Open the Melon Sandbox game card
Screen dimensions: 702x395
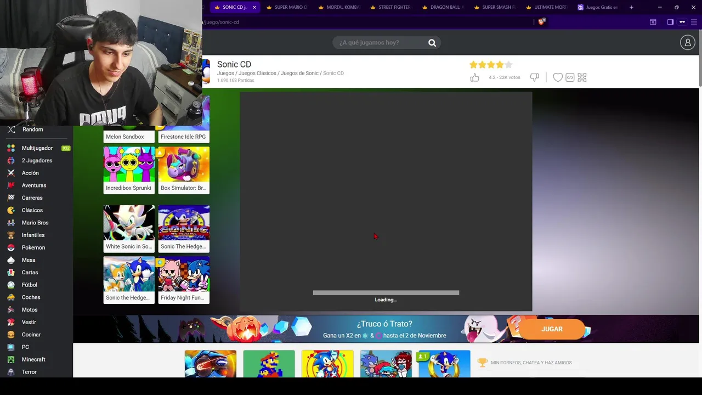[x=129, y=134]
